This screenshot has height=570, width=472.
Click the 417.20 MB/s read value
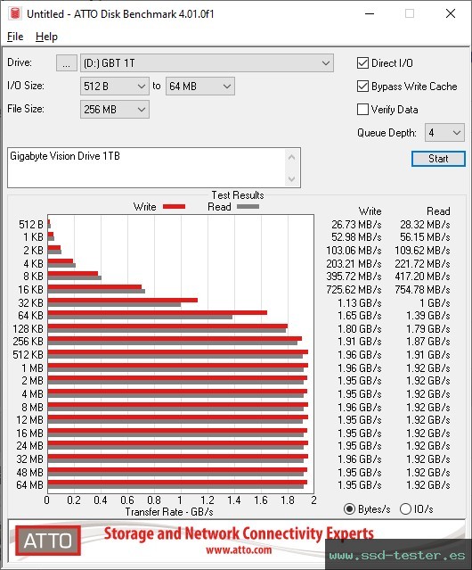click(x=422, y=277)
